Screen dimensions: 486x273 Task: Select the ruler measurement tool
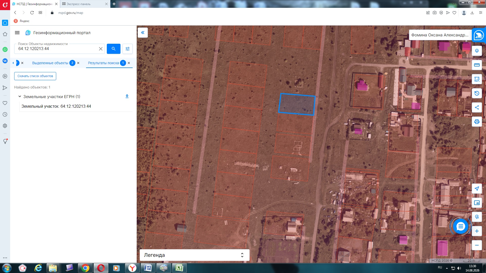477,65
